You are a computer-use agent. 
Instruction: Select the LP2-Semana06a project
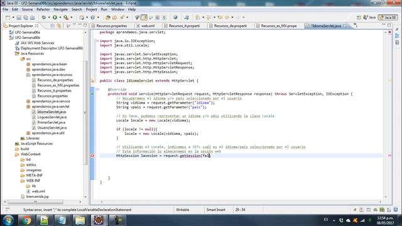click(27, 32)
